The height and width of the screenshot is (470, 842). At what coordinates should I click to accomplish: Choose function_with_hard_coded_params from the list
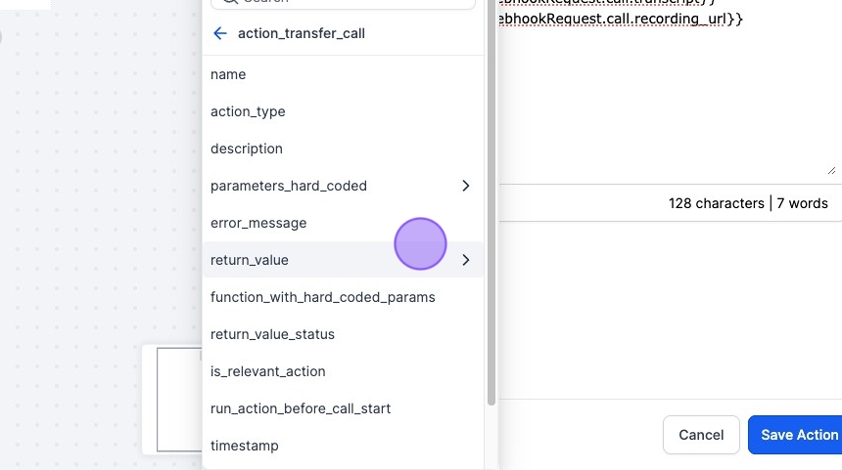[x=323, y=297]
